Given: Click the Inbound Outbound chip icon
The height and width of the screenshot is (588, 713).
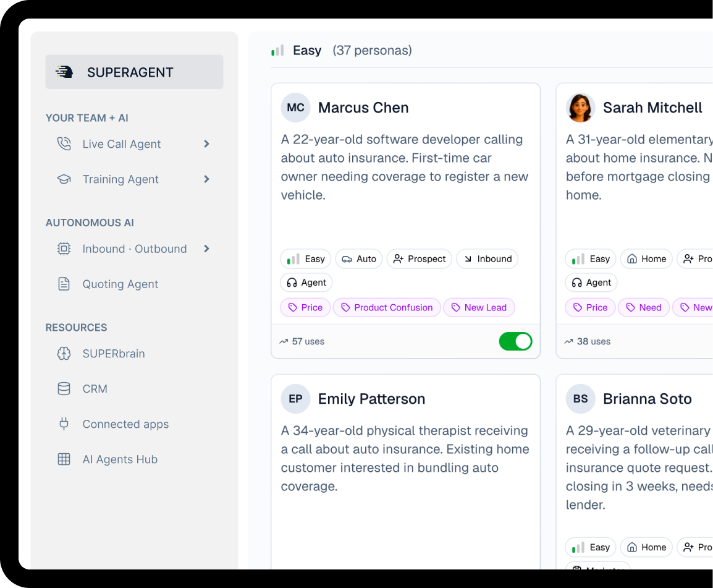Looking at the screenshot, I should click(64, 249).
